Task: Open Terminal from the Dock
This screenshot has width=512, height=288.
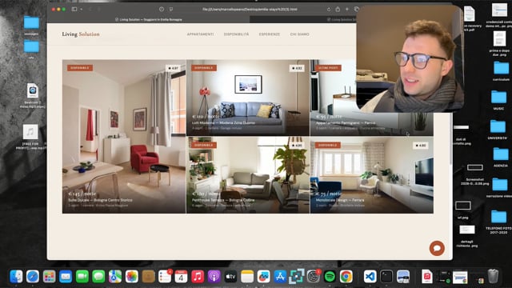Action: (x=386, y=277)
